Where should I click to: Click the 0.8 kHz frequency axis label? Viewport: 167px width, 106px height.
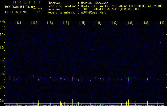[x=2, y=74]
